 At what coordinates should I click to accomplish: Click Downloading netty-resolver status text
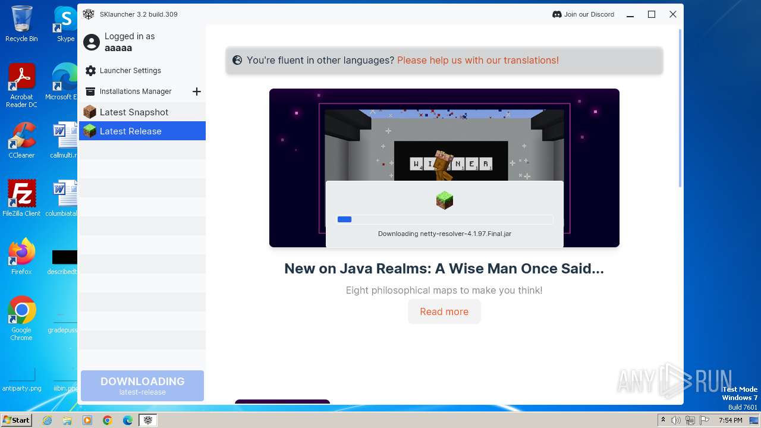445,234
